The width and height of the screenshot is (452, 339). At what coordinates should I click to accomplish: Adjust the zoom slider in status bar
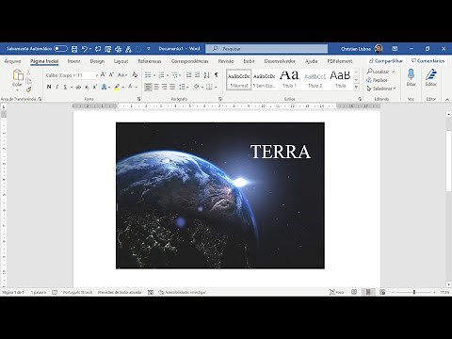coord(413,292)
